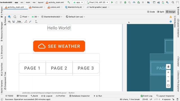180x101 pixels.
Task: Switch to Split view mode
Action: tap(161, 12)
